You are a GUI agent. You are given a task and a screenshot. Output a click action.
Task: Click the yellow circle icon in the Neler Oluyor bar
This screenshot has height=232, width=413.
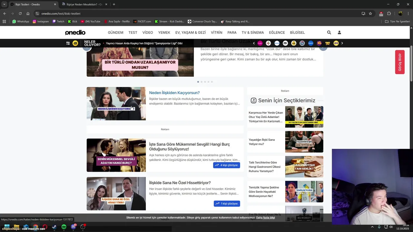pyautogui.click(x=75, y=43)
